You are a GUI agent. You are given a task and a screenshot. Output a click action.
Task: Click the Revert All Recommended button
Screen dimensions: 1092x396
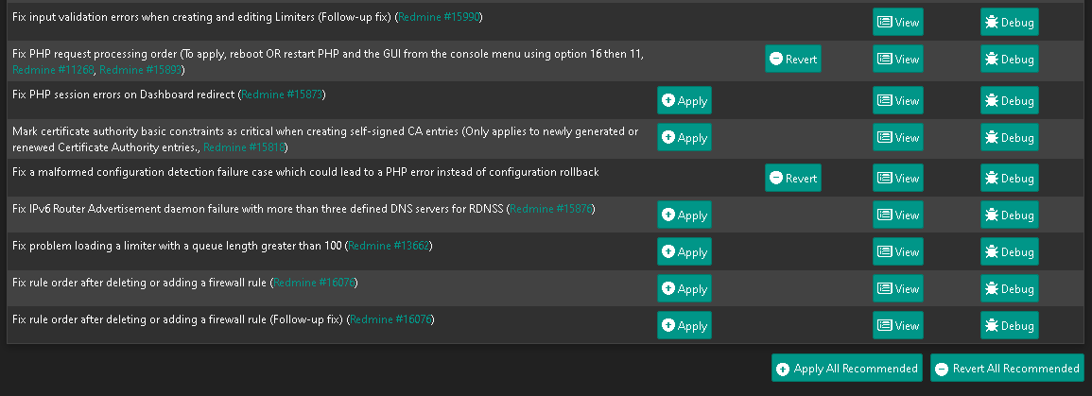(1007, 368)
